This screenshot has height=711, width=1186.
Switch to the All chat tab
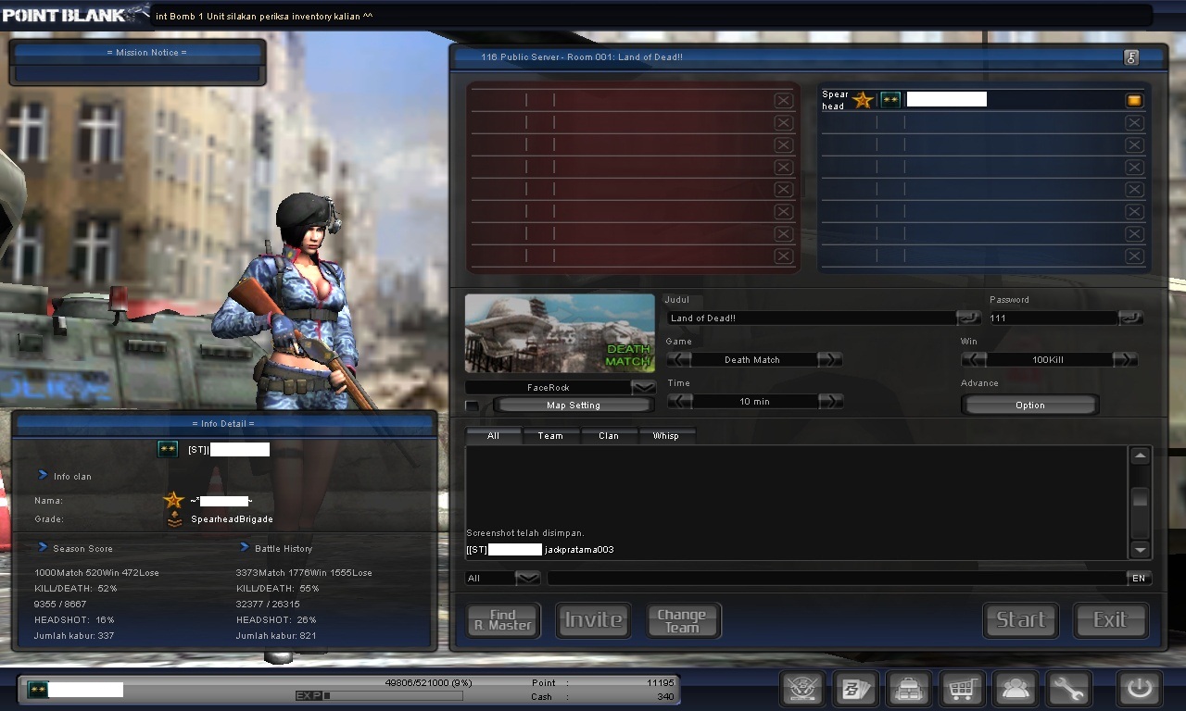coord(493,435)
